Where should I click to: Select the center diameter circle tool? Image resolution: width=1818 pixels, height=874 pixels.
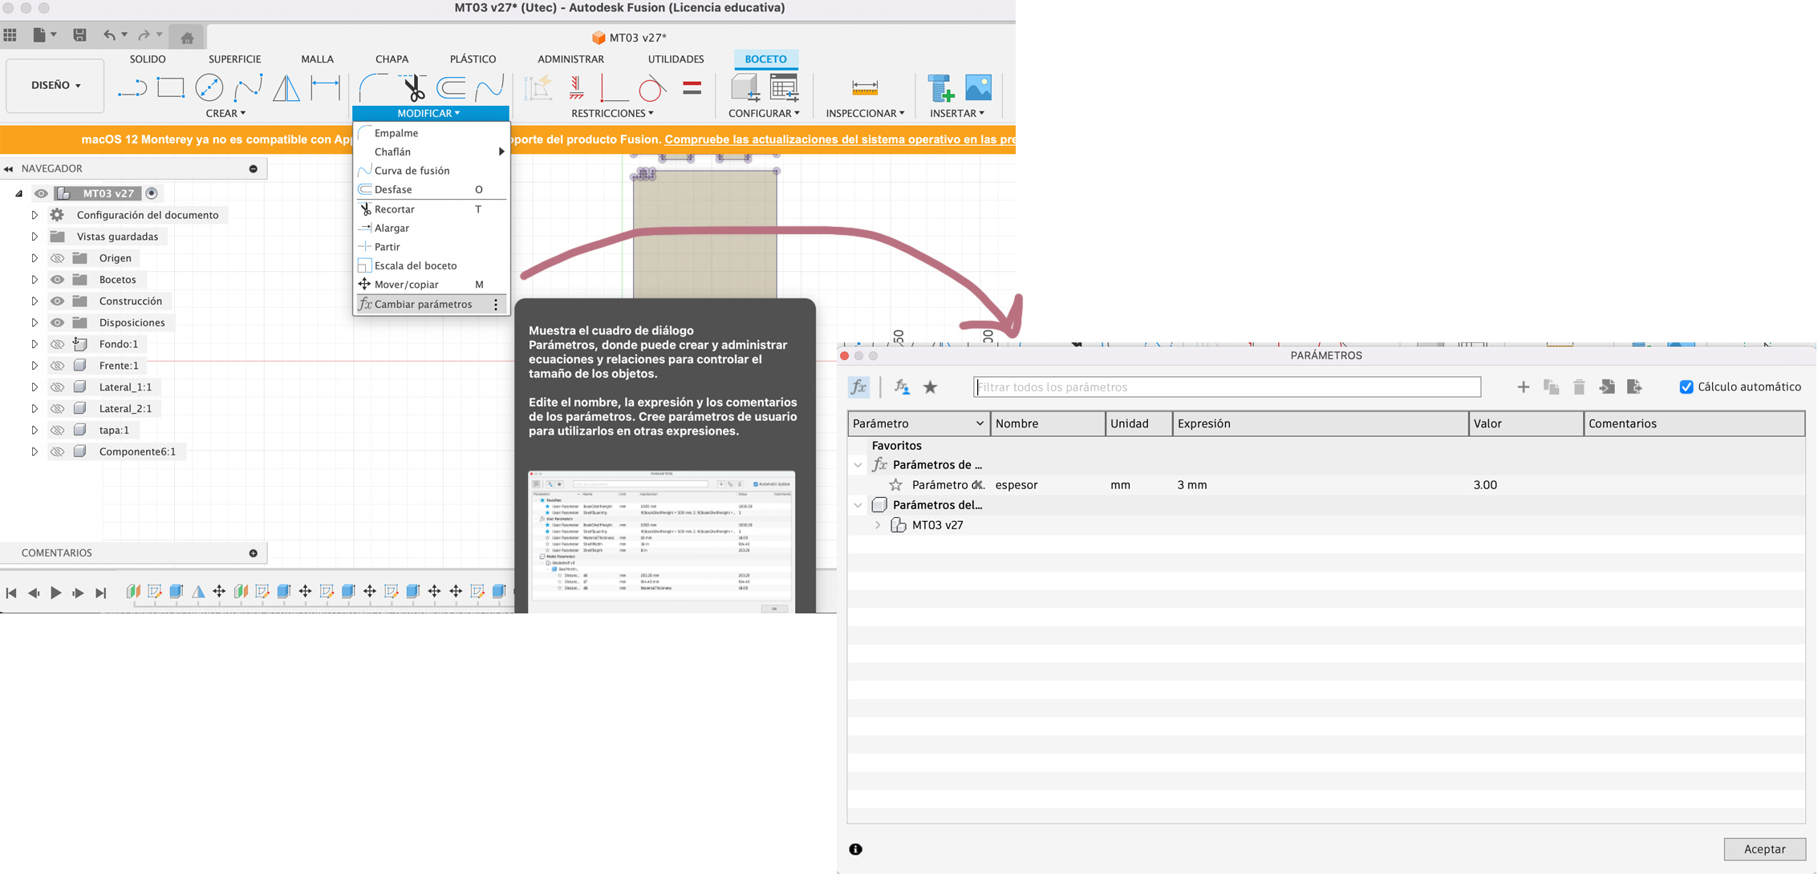coord(209,87)
